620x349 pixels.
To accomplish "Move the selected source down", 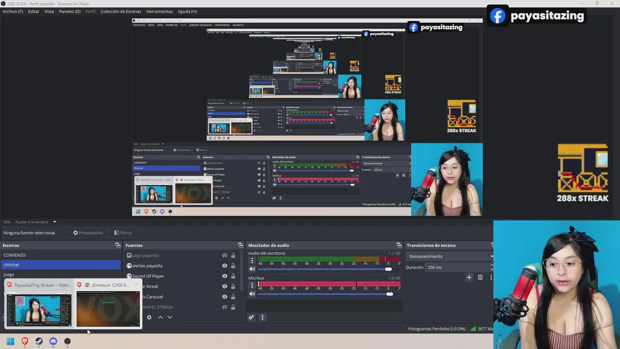I will point(170,317).
